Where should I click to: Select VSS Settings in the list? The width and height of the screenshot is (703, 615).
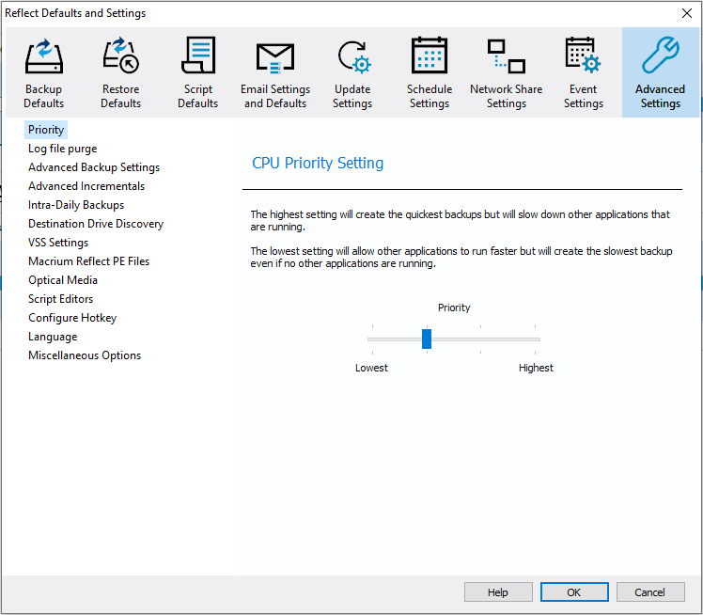click(x=58, y=243)
